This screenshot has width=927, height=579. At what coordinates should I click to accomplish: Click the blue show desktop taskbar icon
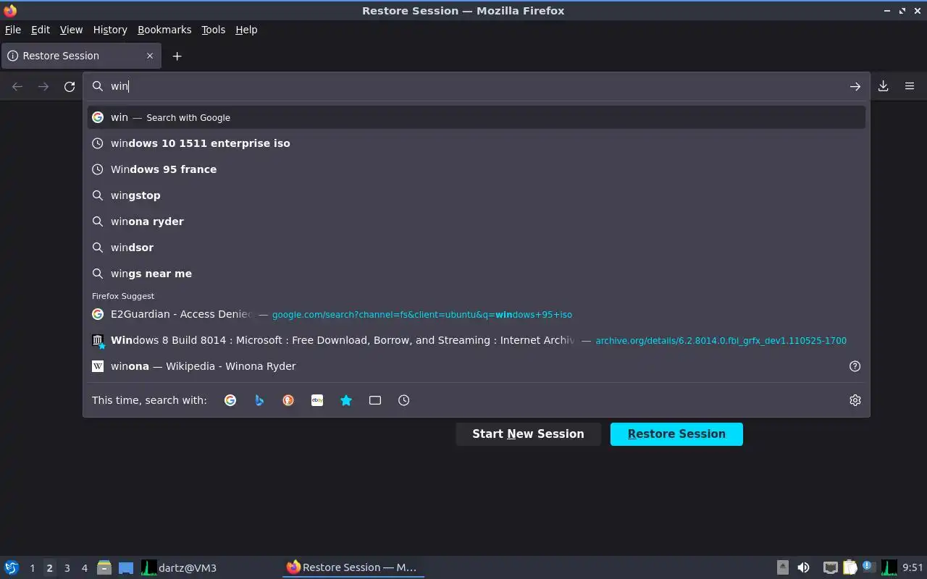[126, 568]
